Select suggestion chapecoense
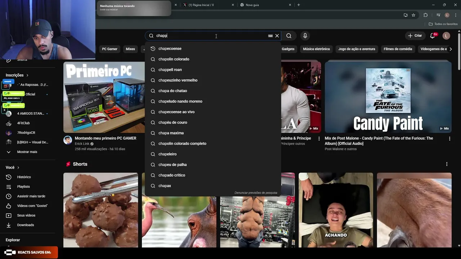 point(213,49)
